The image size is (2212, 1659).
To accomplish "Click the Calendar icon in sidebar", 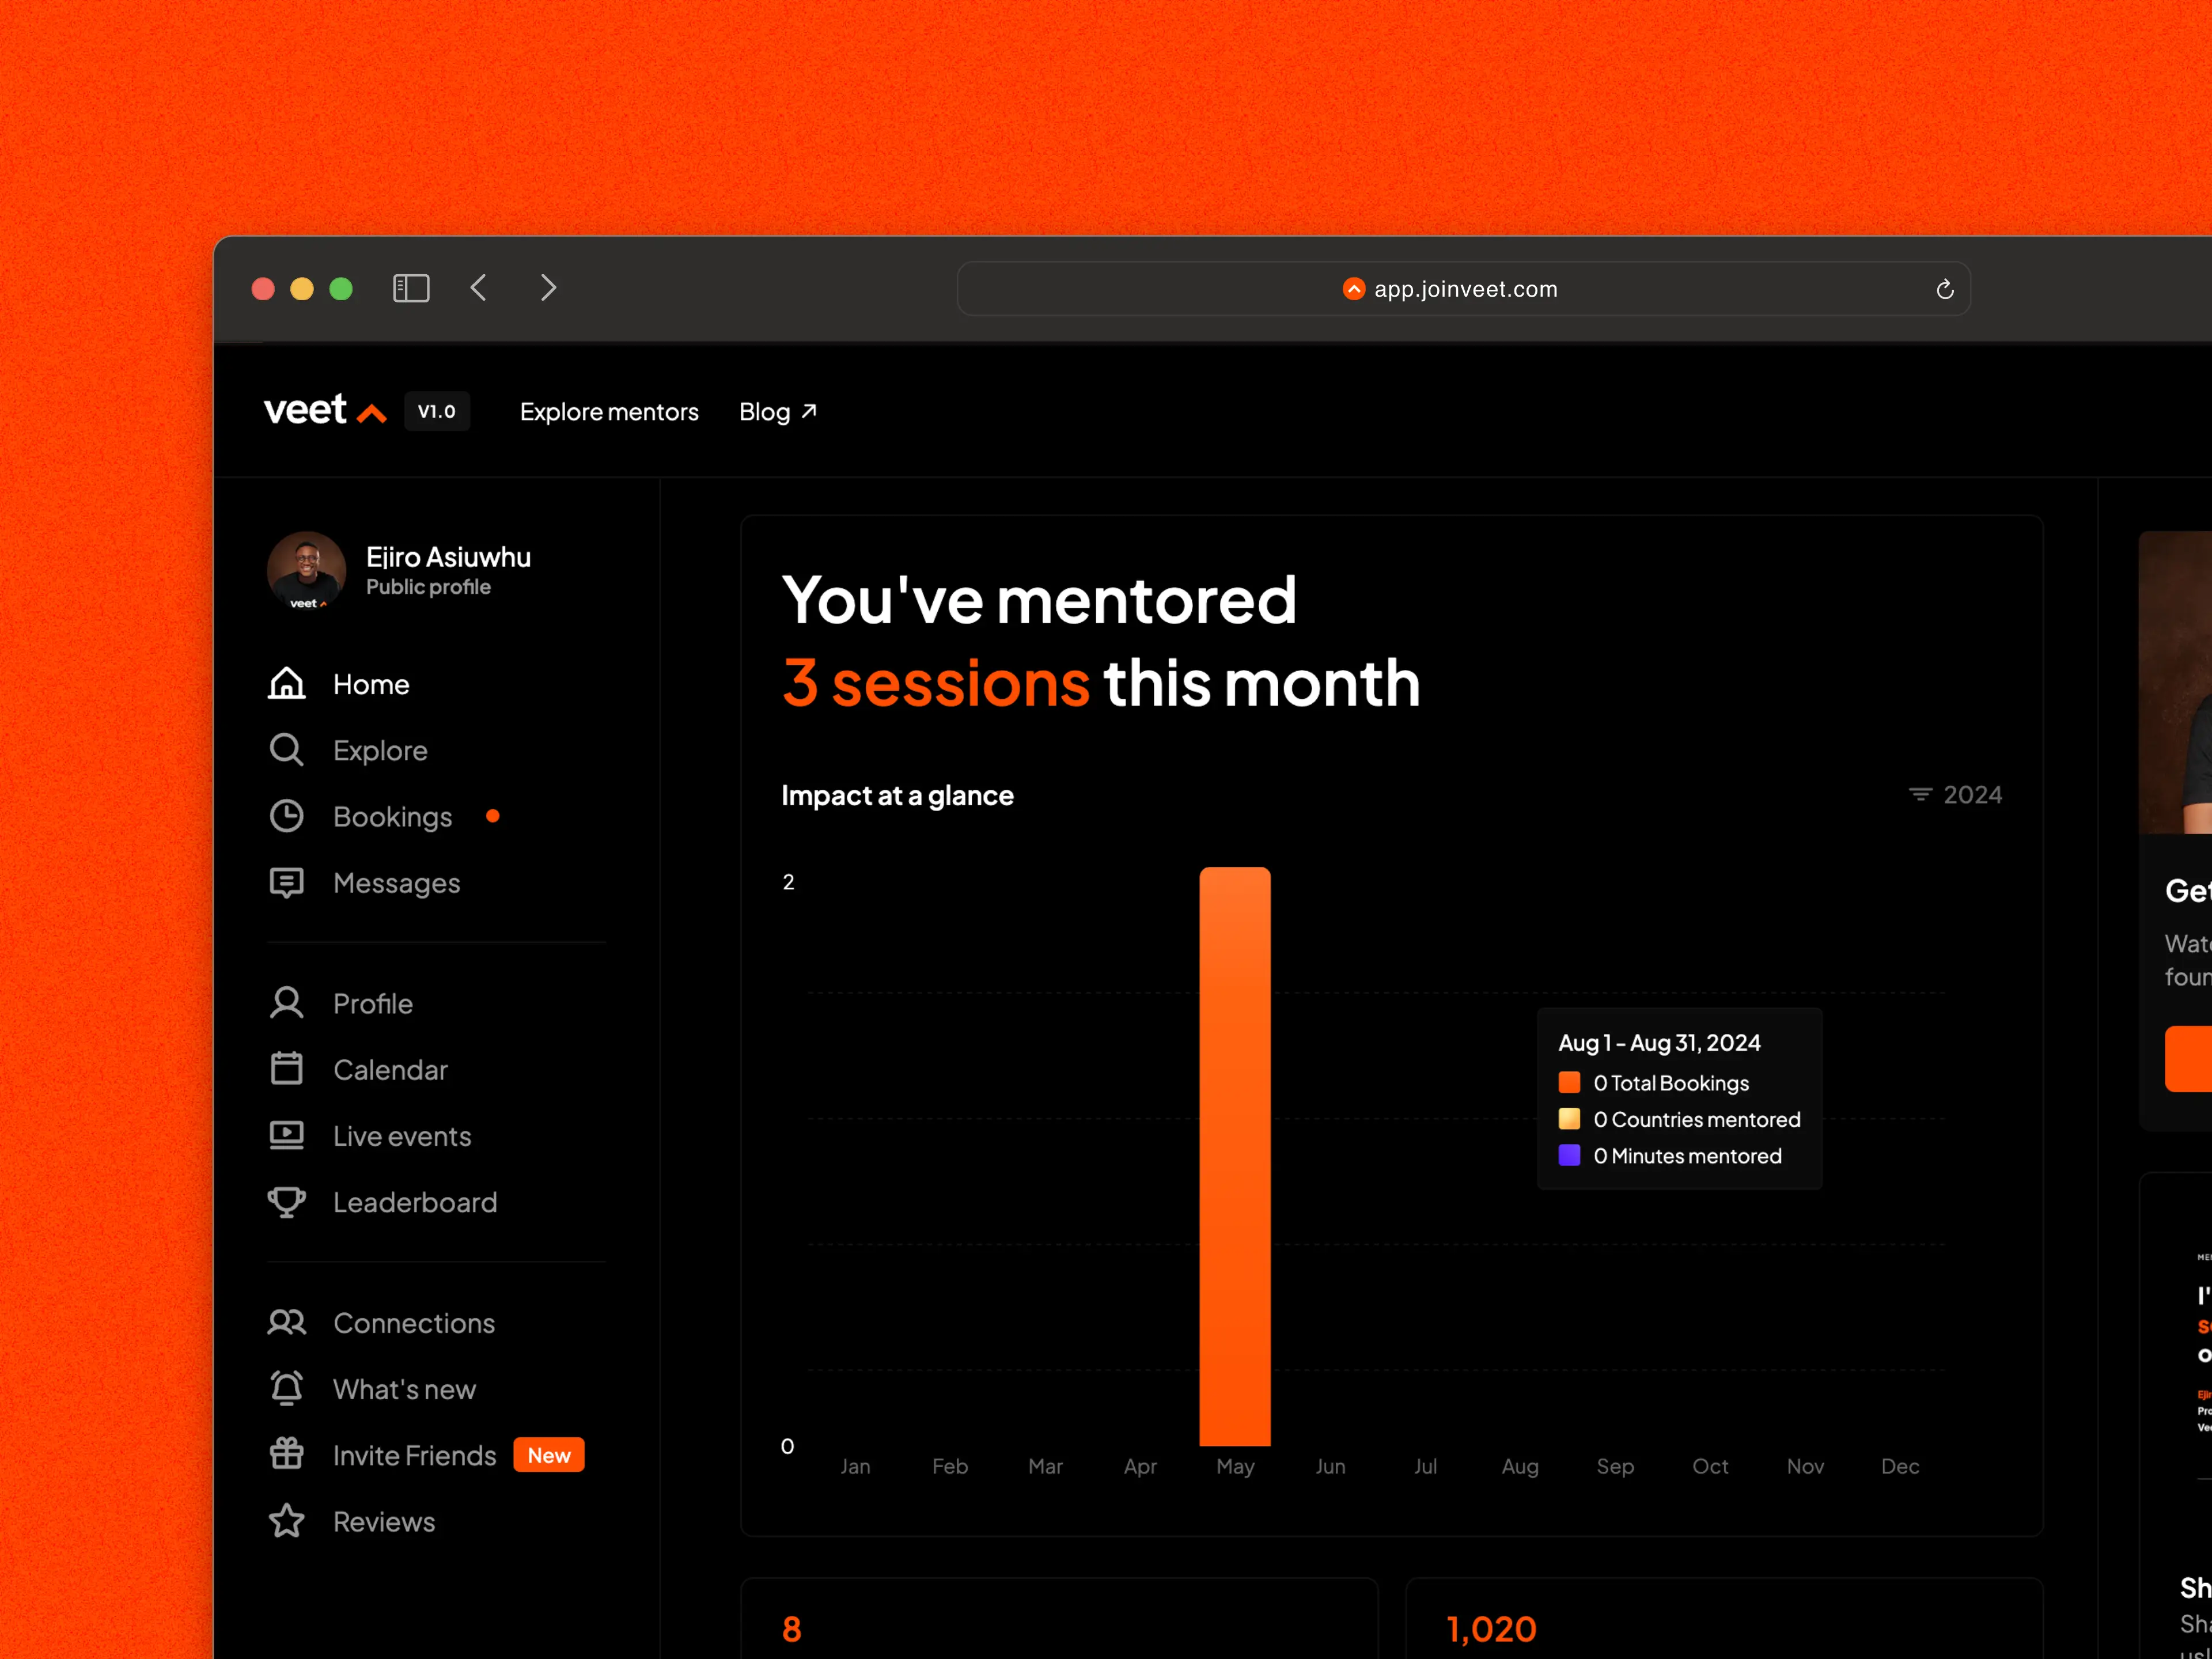I will (286, 1069).
